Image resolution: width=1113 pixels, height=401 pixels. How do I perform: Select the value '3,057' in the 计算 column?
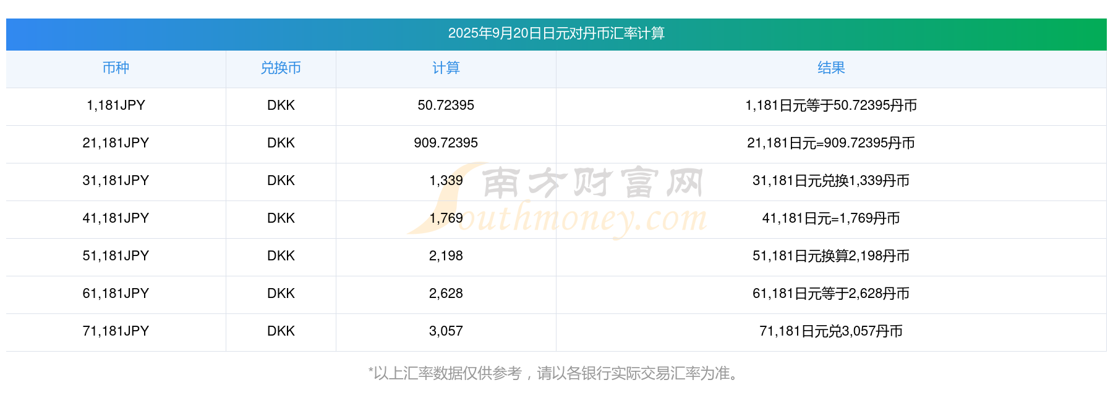(x=446, y=331)
